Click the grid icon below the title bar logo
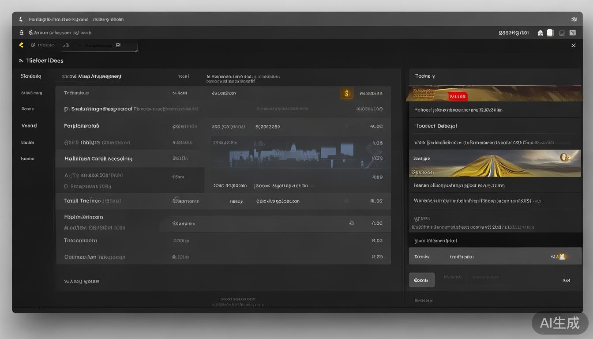This screenshot has width=593, height=339. click(21, 33)
